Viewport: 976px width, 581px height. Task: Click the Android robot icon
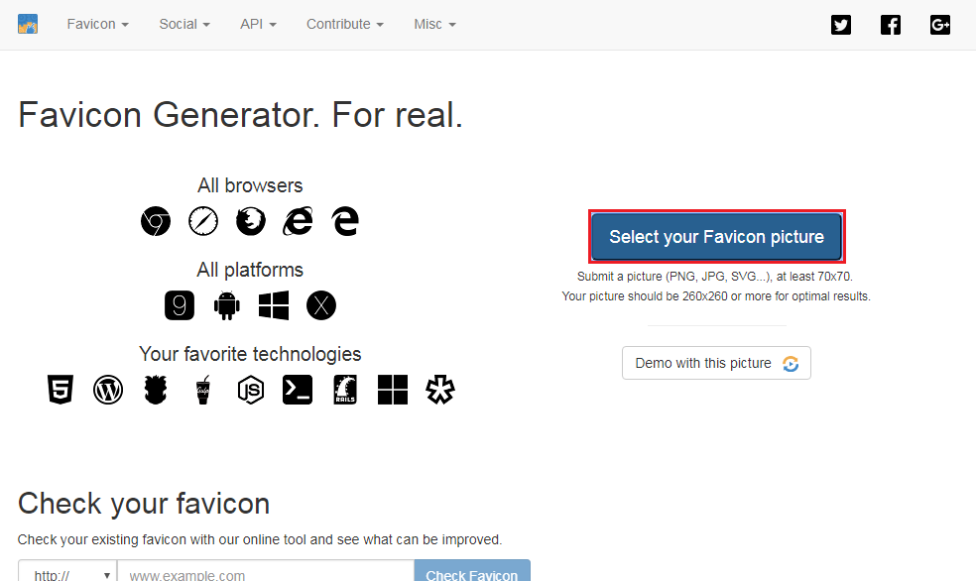(x=227, y=305)
